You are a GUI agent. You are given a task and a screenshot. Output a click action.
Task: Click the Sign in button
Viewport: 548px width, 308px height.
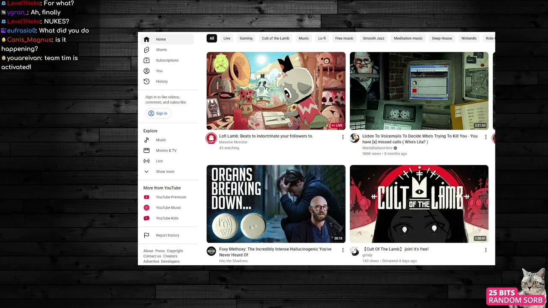[x=158, y=113]
